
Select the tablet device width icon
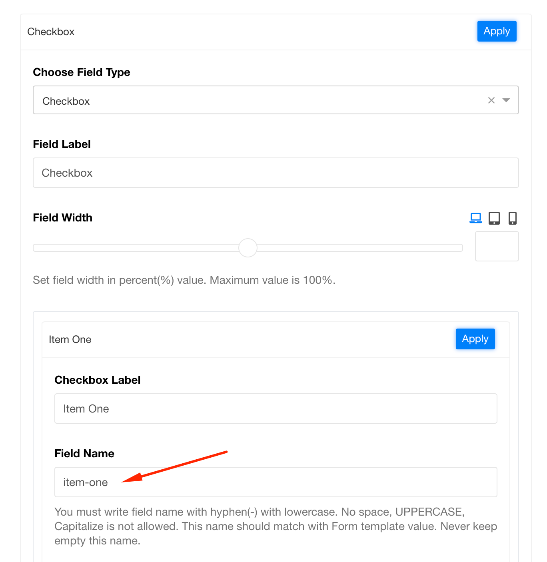click(494, 218)
